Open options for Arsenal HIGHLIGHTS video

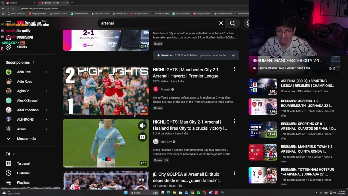[x=234, y=69]
